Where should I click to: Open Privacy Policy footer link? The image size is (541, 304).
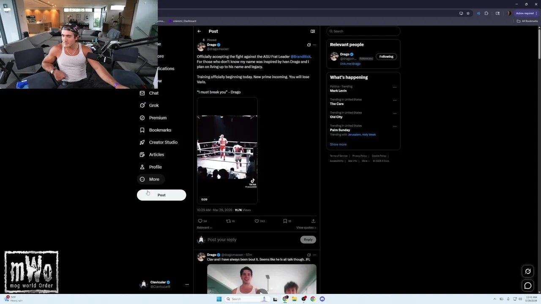(360, 156)
